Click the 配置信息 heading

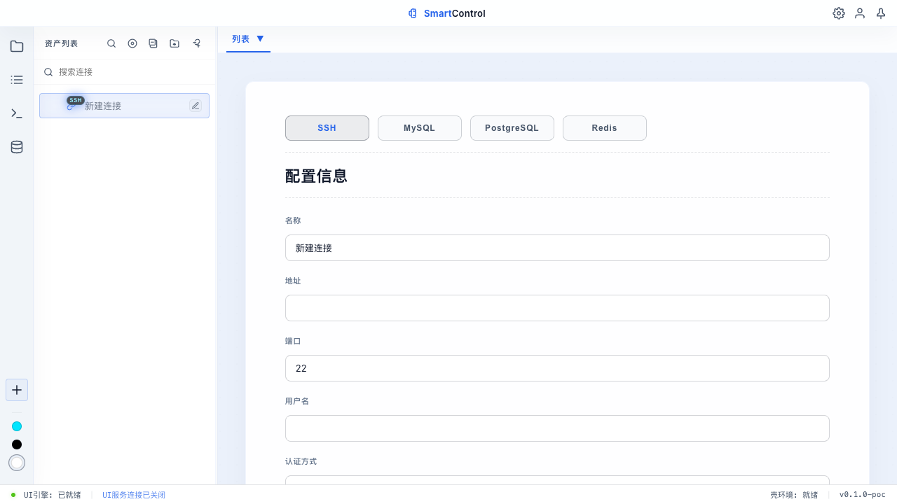click(x=316, y=176)
